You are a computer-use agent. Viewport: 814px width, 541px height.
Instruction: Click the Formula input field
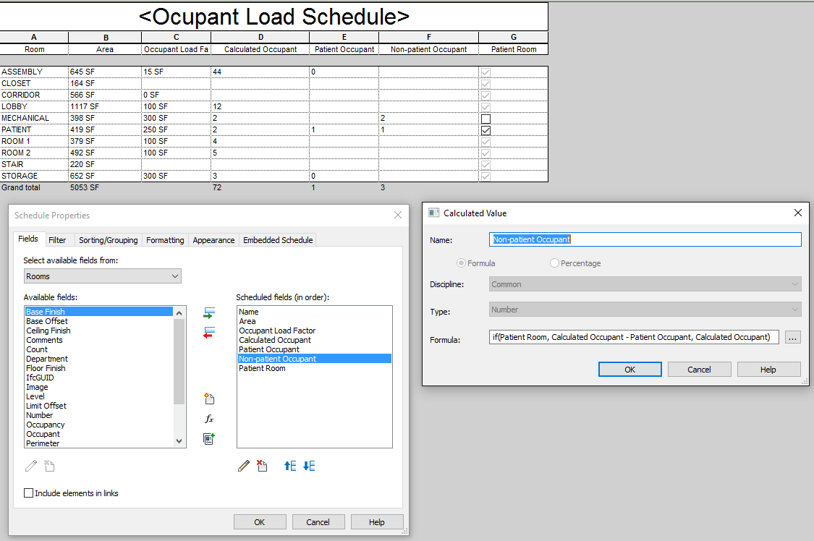(634, 337)
